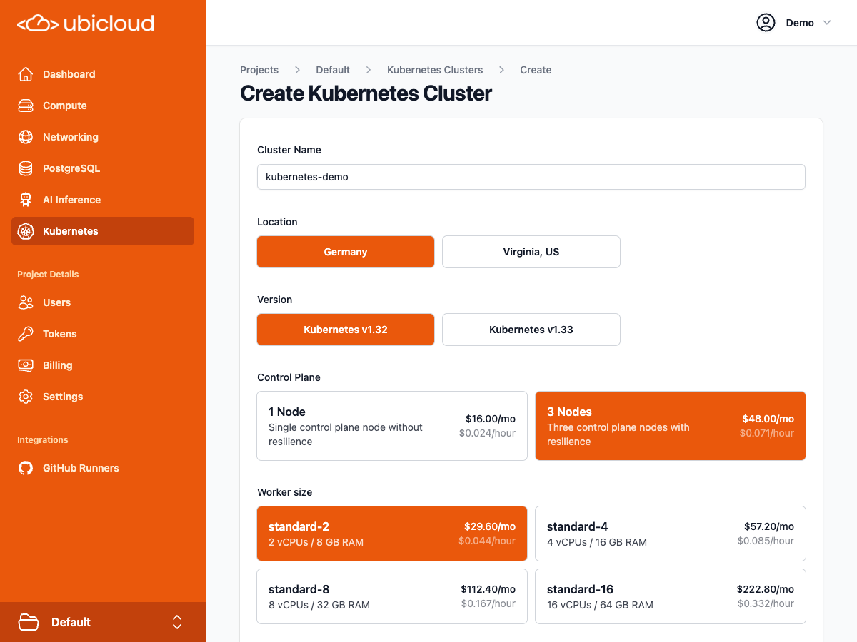Screen dimensions: 857x642
Task: Click the Networking globe icon
Action: [x=26, y=137]
